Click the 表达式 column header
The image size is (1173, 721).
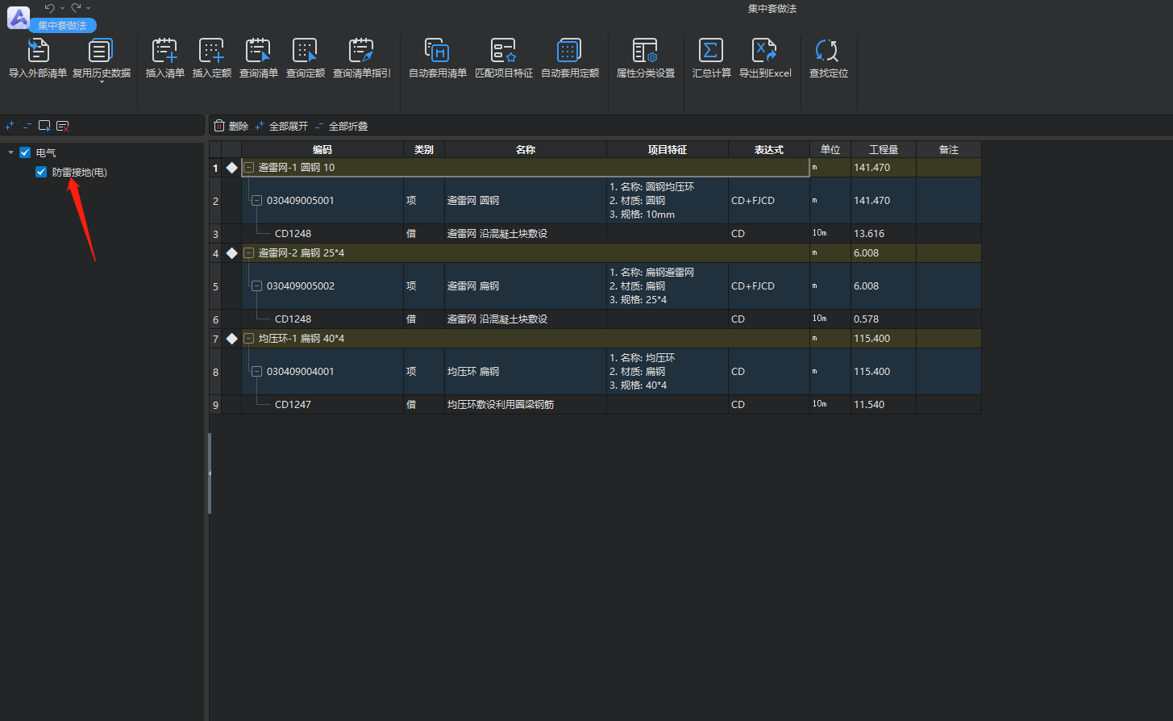tap(769, 150)
